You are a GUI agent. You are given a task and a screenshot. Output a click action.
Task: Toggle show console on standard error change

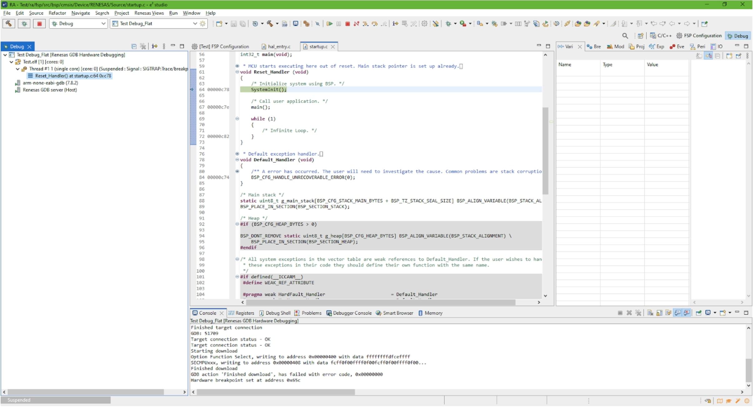[x=687, y=313]
